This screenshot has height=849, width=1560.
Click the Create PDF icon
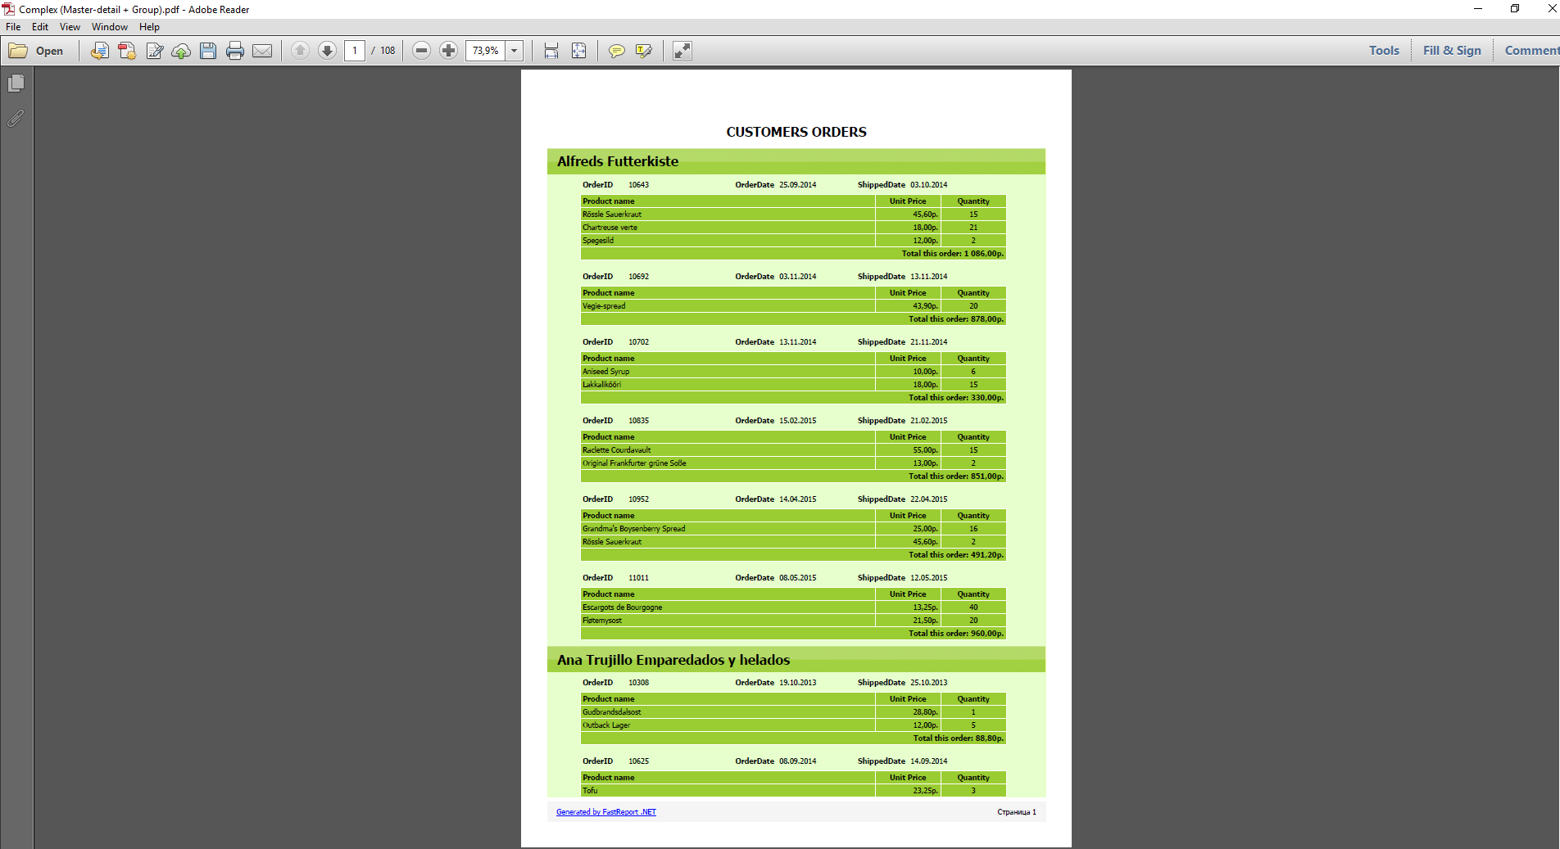(127, 51)
